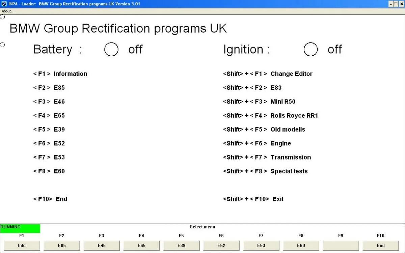Click the Shift F6 Engine line
This screenshot has height=253, width=405.
(x=257, y=143)
